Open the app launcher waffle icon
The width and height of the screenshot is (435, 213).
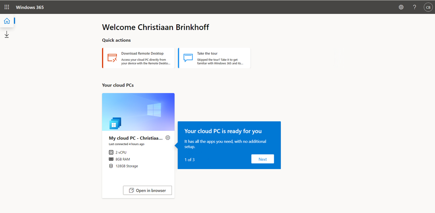pyautogui.click(x=7, y=7)
